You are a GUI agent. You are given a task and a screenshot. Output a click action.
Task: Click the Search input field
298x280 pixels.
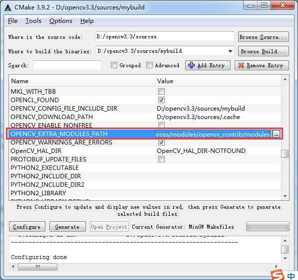[x=67, y=65]
